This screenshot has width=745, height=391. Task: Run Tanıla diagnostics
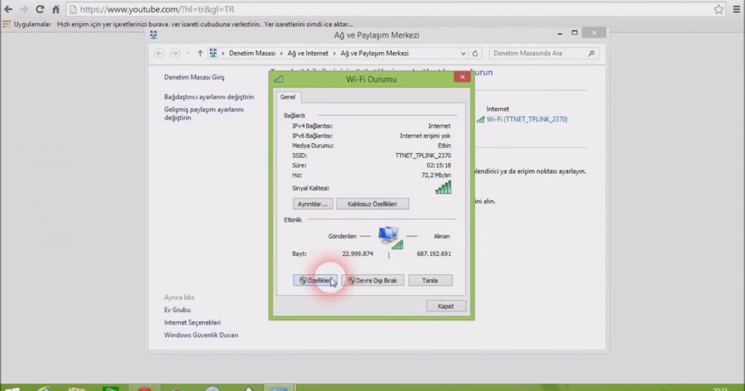point(430,281)
